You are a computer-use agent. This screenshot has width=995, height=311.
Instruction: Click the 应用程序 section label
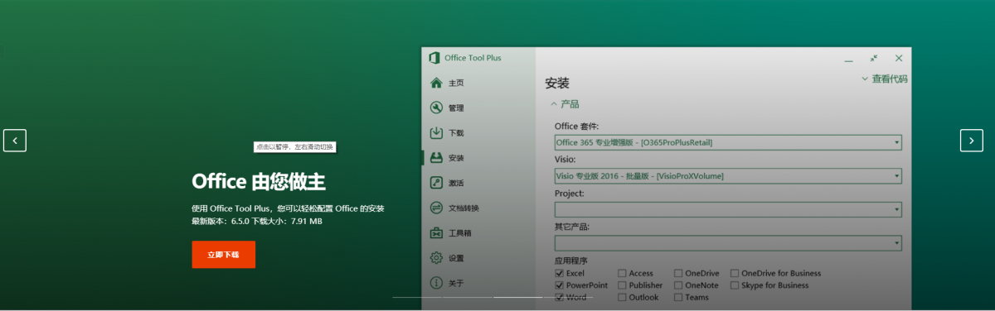coord(571,261)
